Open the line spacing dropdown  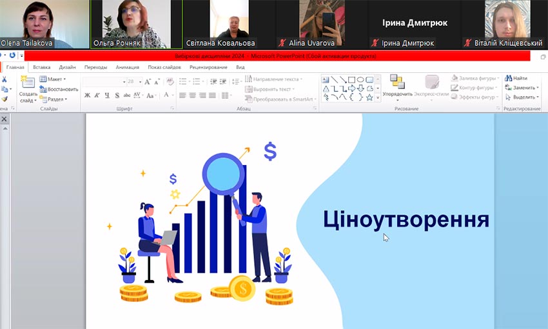(x=237, y=81)
